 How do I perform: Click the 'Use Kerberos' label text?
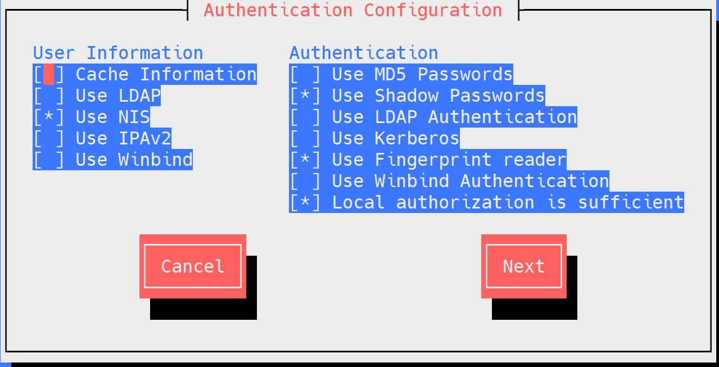click(396, 138)
